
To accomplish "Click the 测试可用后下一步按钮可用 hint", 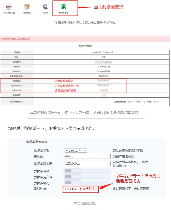I will (x=131, y=189).
